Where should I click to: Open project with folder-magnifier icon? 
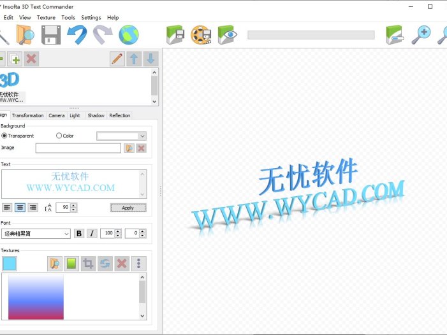click(x=25, y=35)
